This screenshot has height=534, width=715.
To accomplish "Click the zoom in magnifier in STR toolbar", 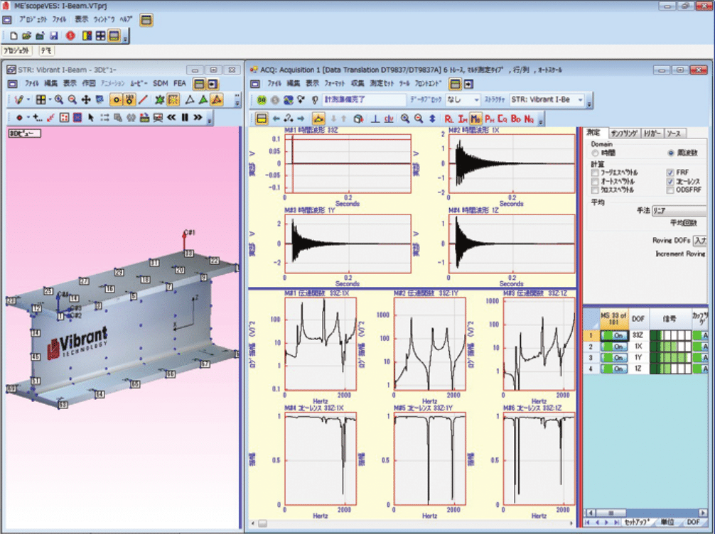I will click(x=59, y=99).
